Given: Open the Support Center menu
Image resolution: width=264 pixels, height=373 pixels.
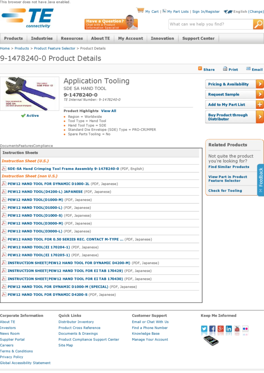Looking at the screenshot, I should tap(198, 39).
